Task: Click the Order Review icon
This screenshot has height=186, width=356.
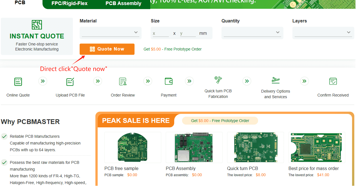Action: pos(123,82)
